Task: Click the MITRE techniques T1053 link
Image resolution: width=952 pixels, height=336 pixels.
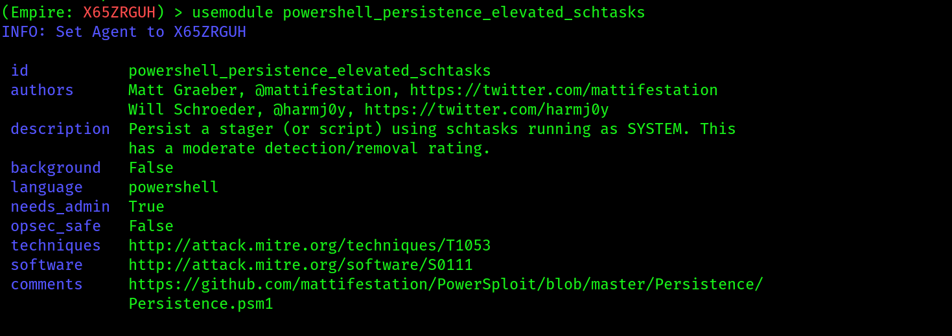Action: tap(310, 245)
